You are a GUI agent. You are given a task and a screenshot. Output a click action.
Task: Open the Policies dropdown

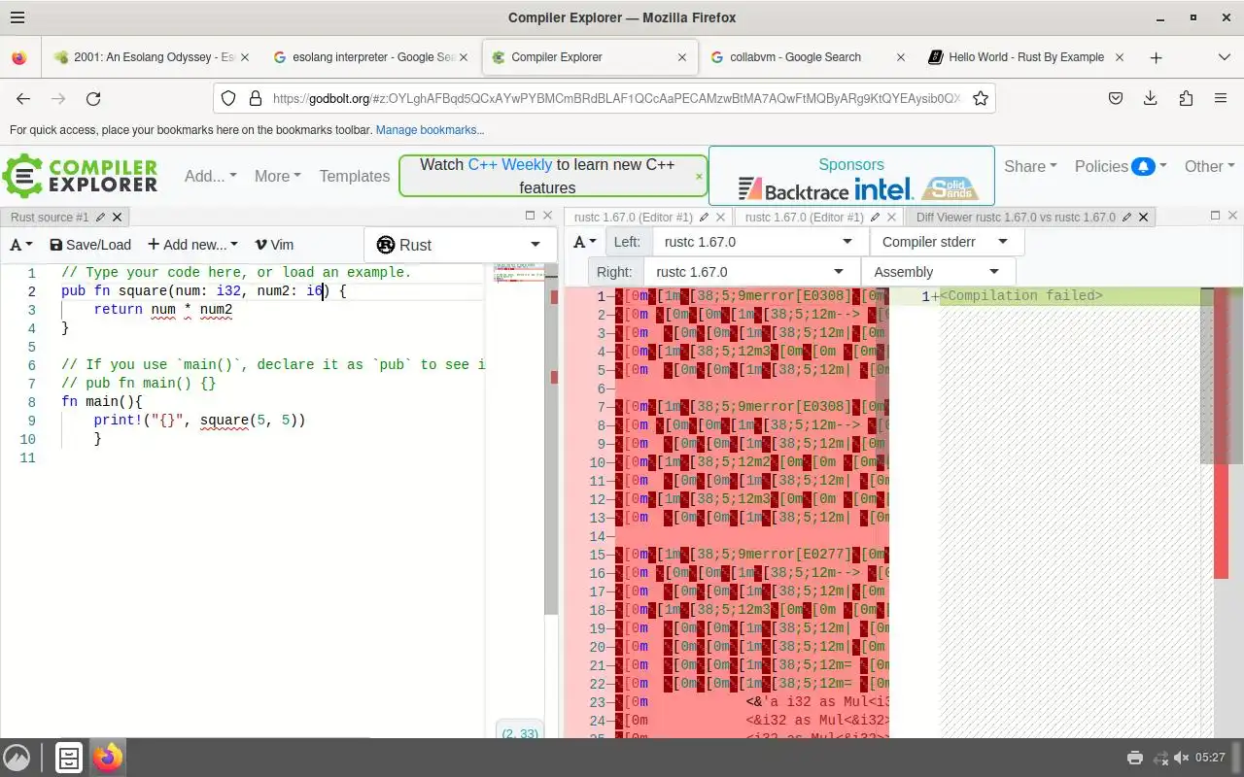pos(1121,166)
